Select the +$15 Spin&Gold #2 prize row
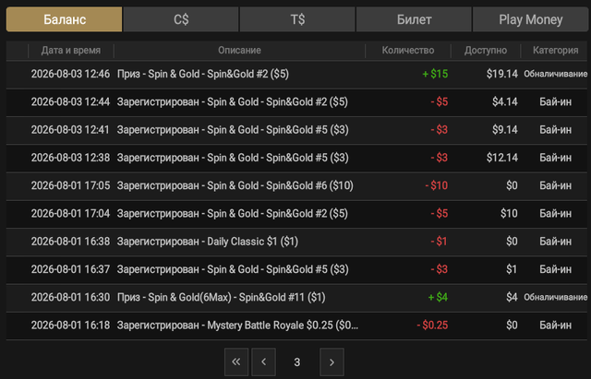 pos(296,74)
